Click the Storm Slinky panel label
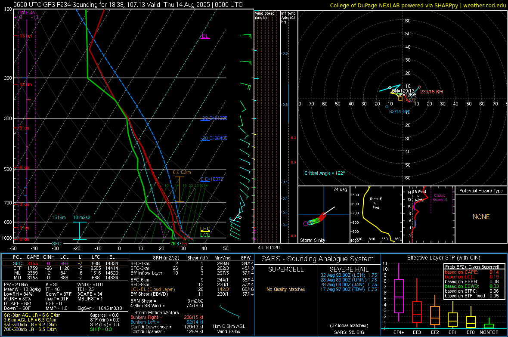Screen dimensions: 508x337 pos(312,240)
